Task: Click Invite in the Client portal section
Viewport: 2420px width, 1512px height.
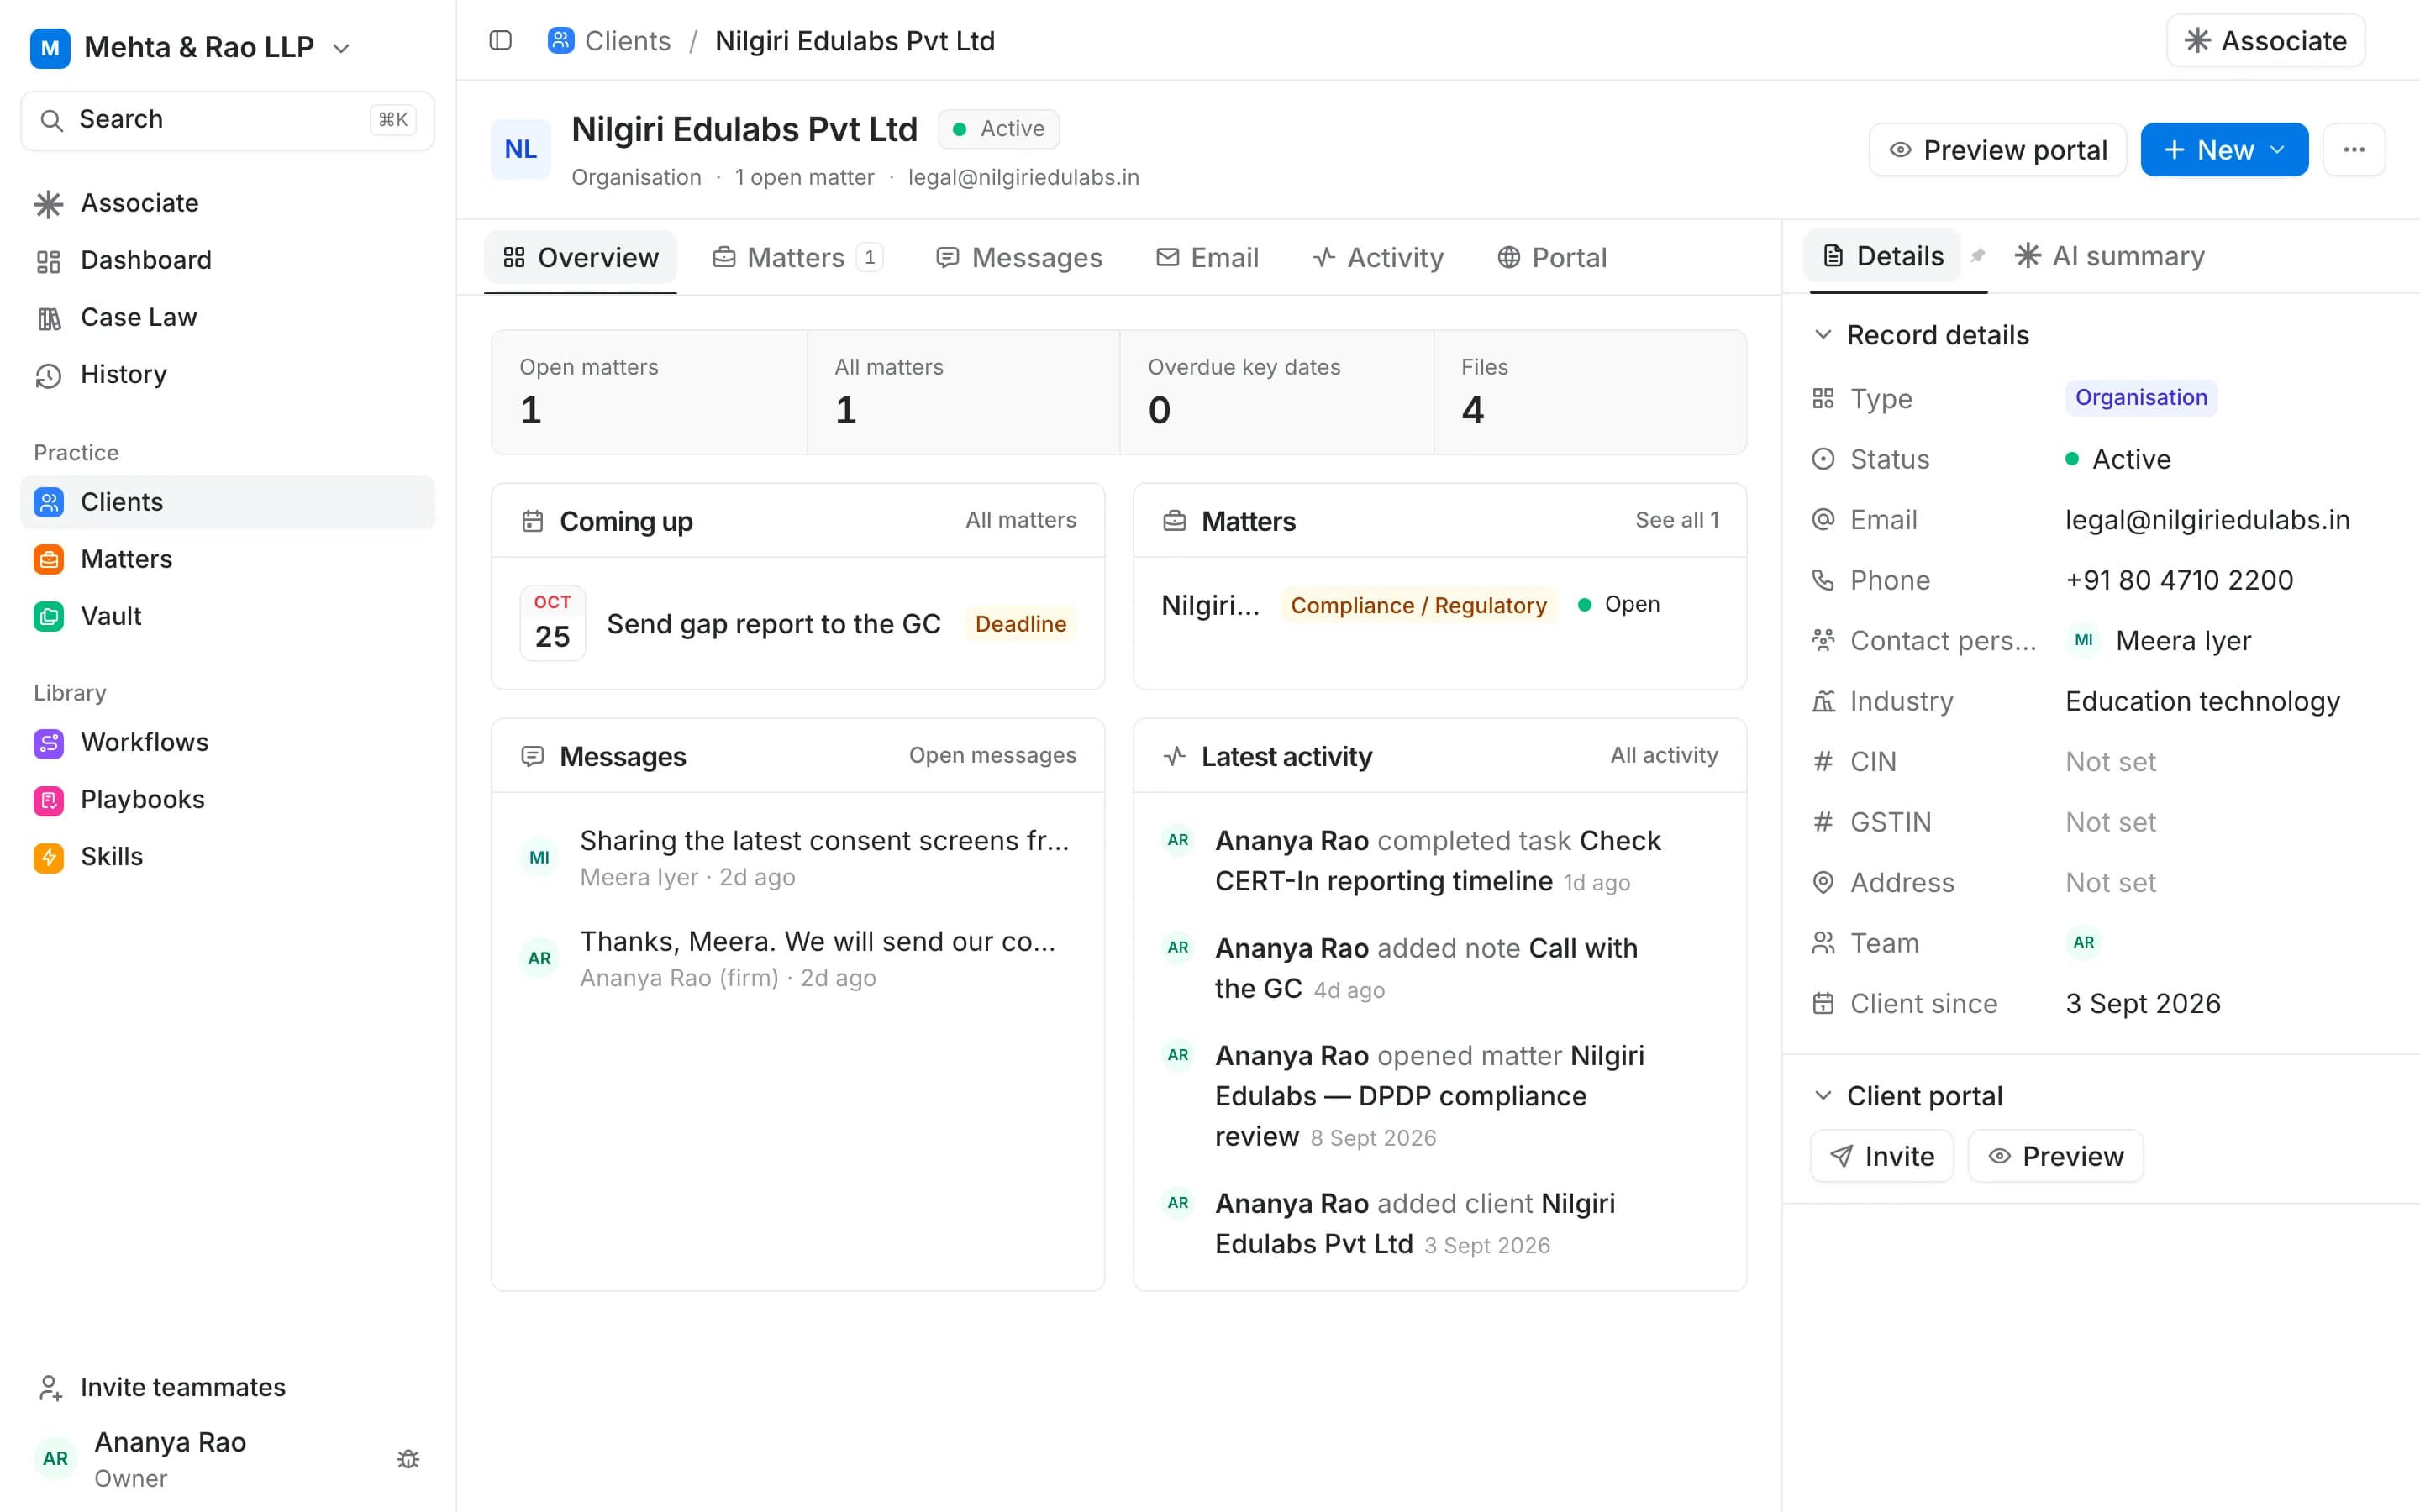Action: pyautogui.click(x=1881, y=1156)
